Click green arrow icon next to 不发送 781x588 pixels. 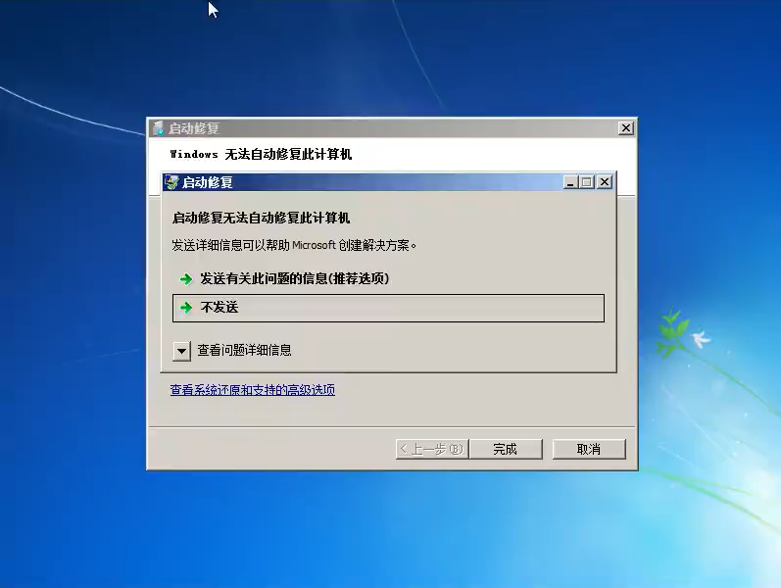tap(186, 308)
